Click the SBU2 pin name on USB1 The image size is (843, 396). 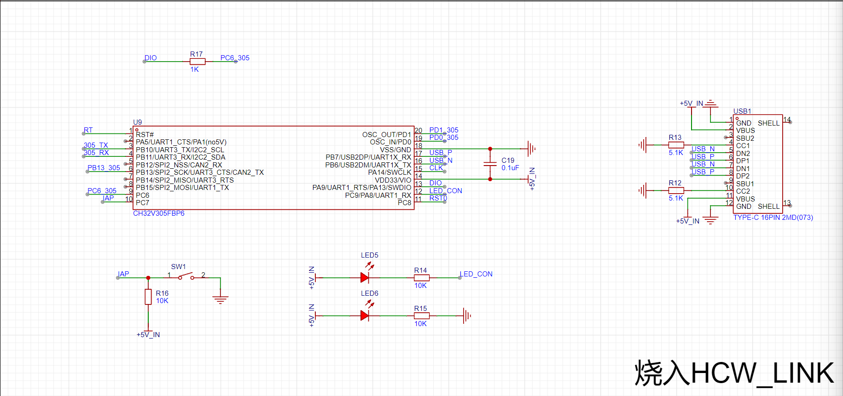745,138
